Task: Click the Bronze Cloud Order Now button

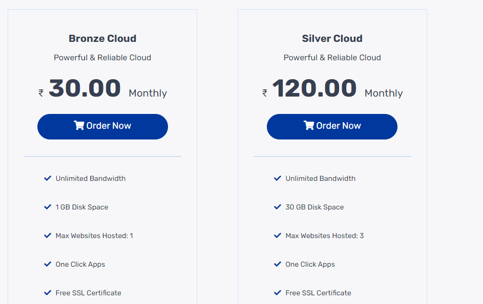Action: pyautogui.click(x=102, y=126)
